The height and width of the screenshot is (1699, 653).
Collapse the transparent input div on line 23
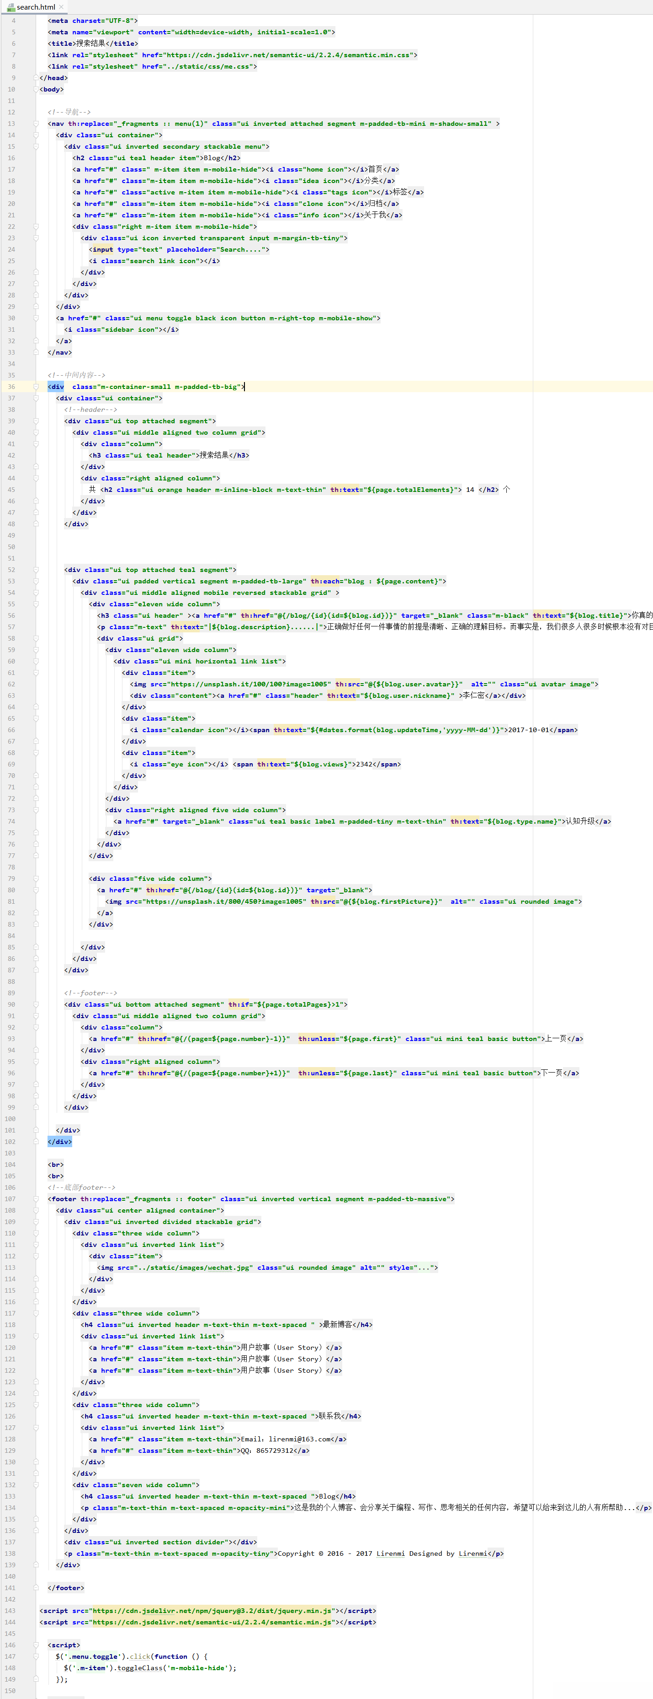36,238
